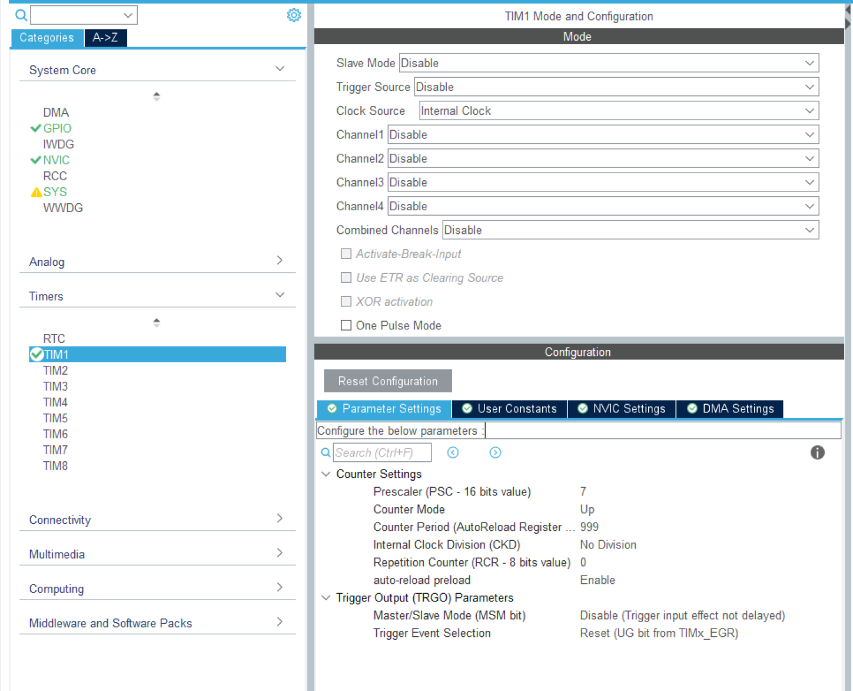Select the DMA Settings tab
Image resolution: width=853 pixels, height=691 pixels.
pyautogui.click(x=730, y=409)
